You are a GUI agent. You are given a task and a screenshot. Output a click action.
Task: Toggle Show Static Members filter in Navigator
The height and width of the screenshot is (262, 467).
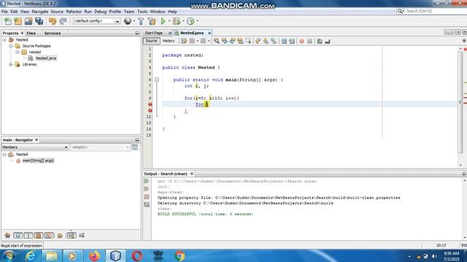tap(28, 236)
